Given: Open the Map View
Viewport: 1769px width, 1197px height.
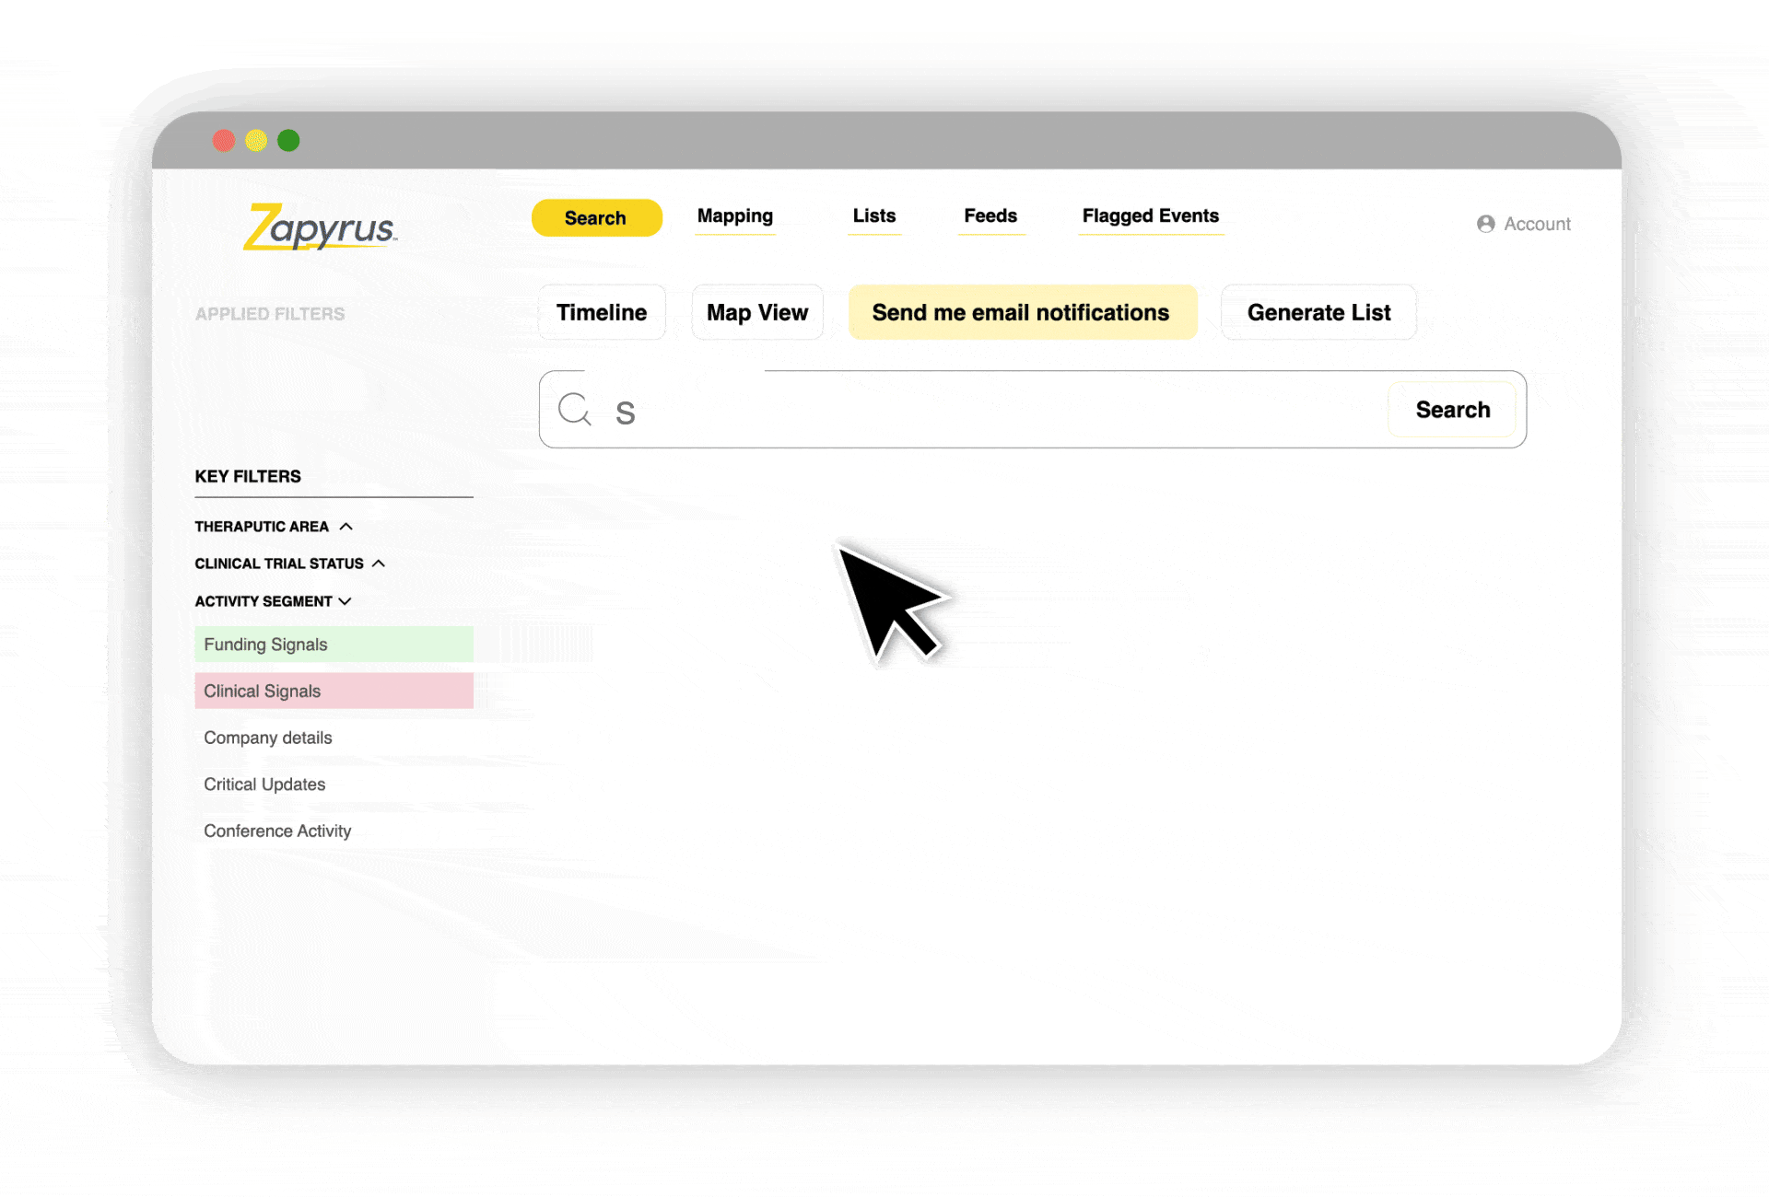Looking at the screenshot, I should pyautogui.click(x=756, y=312).
